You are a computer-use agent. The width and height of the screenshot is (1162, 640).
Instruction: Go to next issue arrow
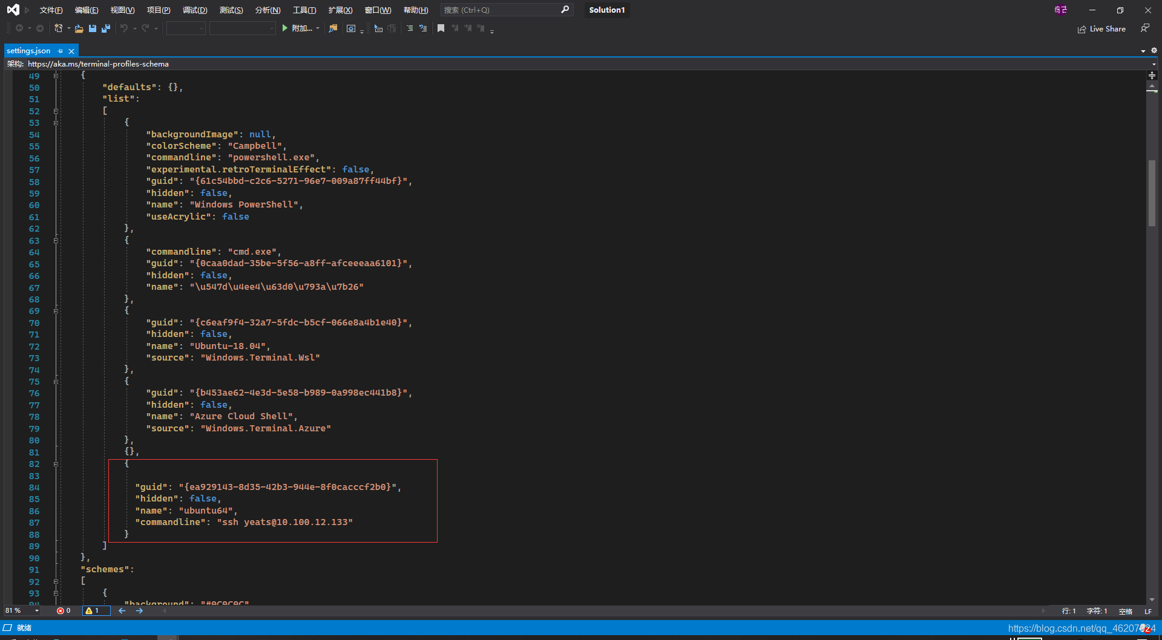(x=139, y=611)
